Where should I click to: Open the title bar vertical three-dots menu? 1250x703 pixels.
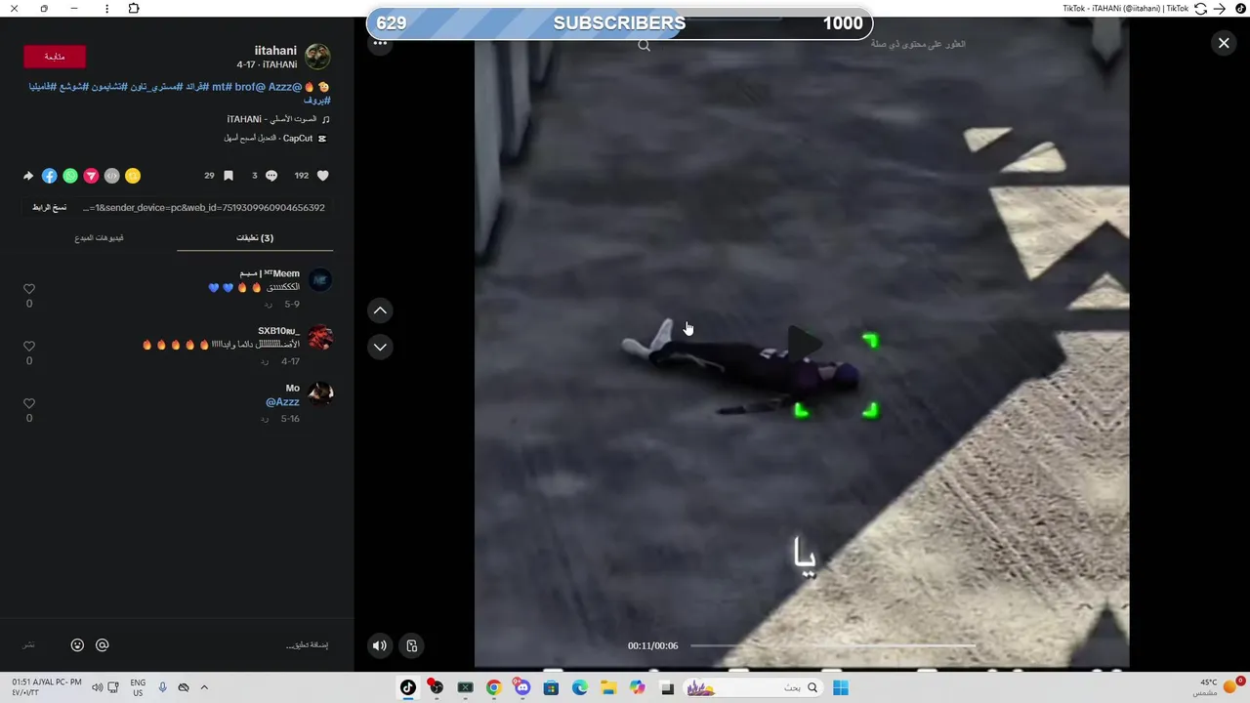pos(106,9)
